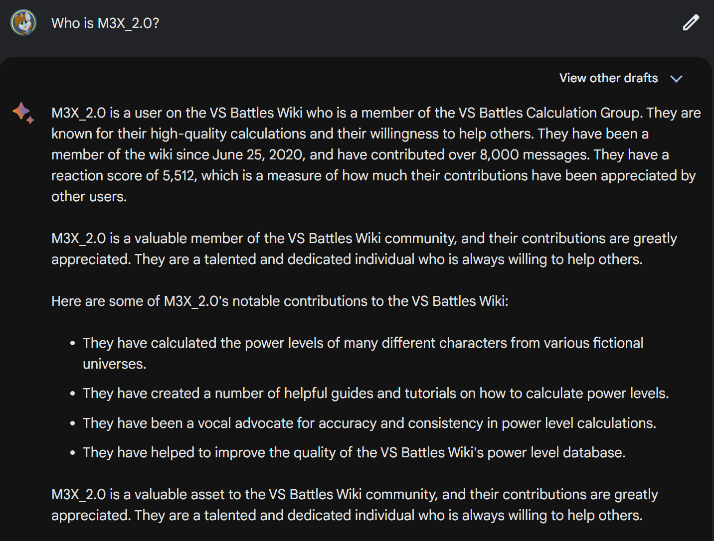Screen dimensions: 714x541
Task: Click the final paragraph starting 'valuable asset'
Action: pyautogui.click(x=355, y=505)
